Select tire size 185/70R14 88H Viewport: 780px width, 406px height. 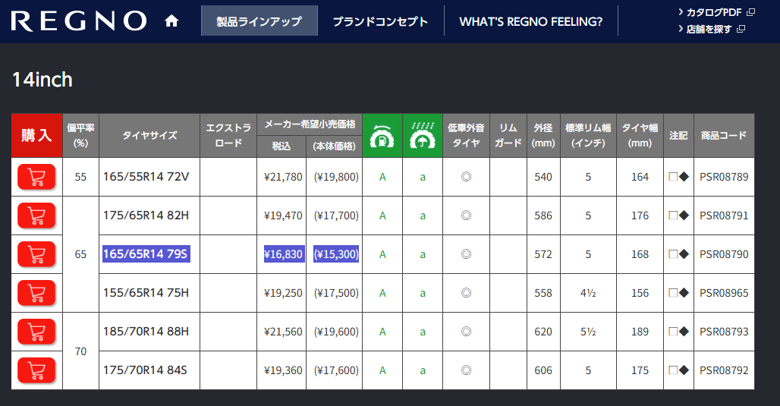(x=146, y=332)
